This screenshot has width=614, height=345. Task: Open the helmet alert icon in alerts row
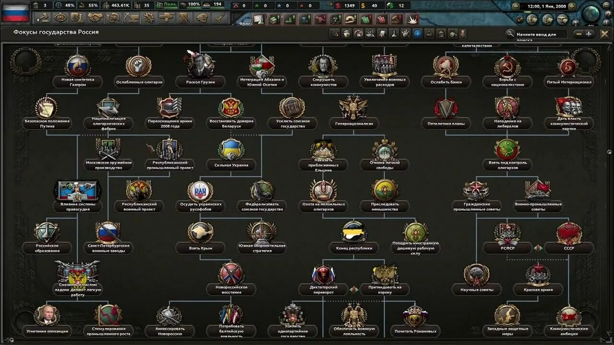351,20
